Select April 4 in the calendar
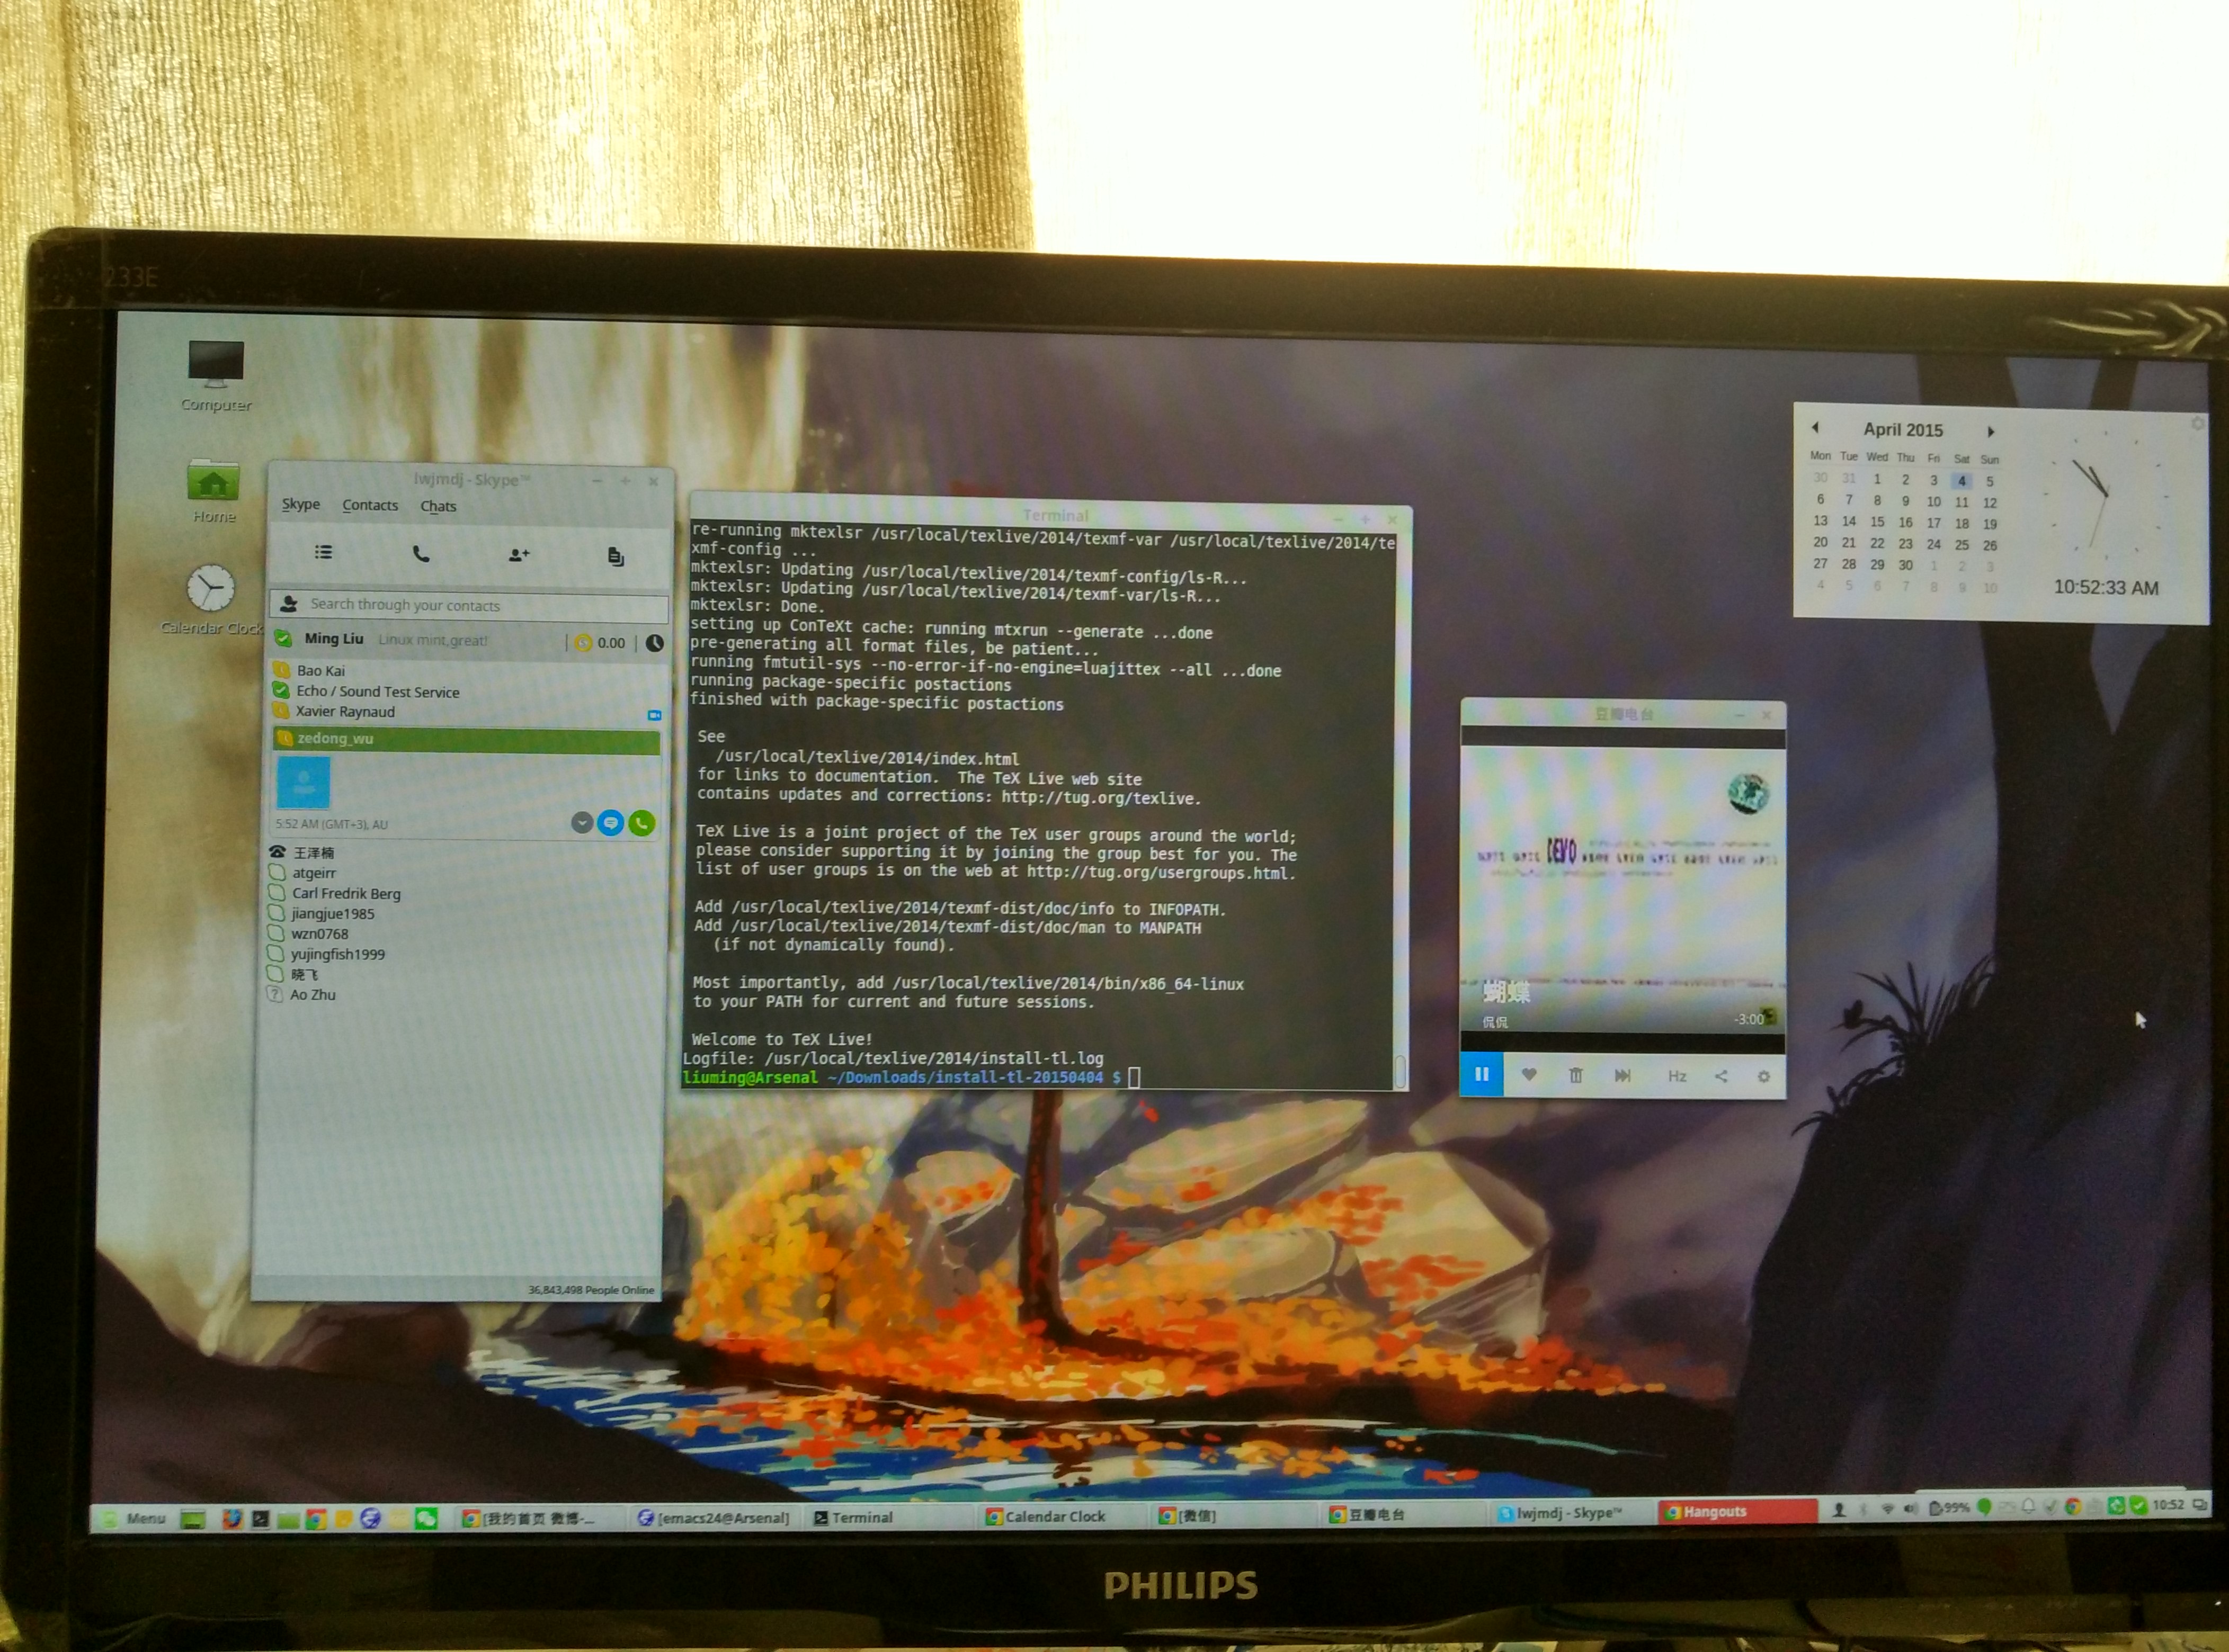2229x1652 pixels. pyautogui.click(x=1962, y=481)
